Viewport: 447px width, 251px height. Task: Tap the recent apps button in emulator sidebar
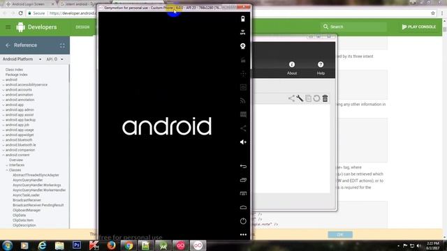[243, 180]
